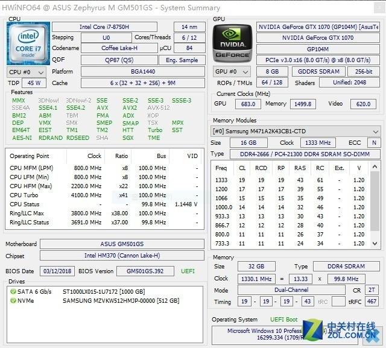Click the NVMe drive green status icon
This screenshot has width=386, height=348.
[13, 301]
